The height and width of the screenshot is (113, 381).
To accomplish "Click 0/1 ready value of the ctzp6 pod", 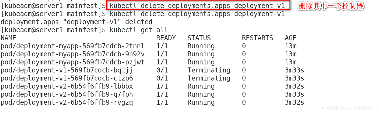I will tap(162, 78).
